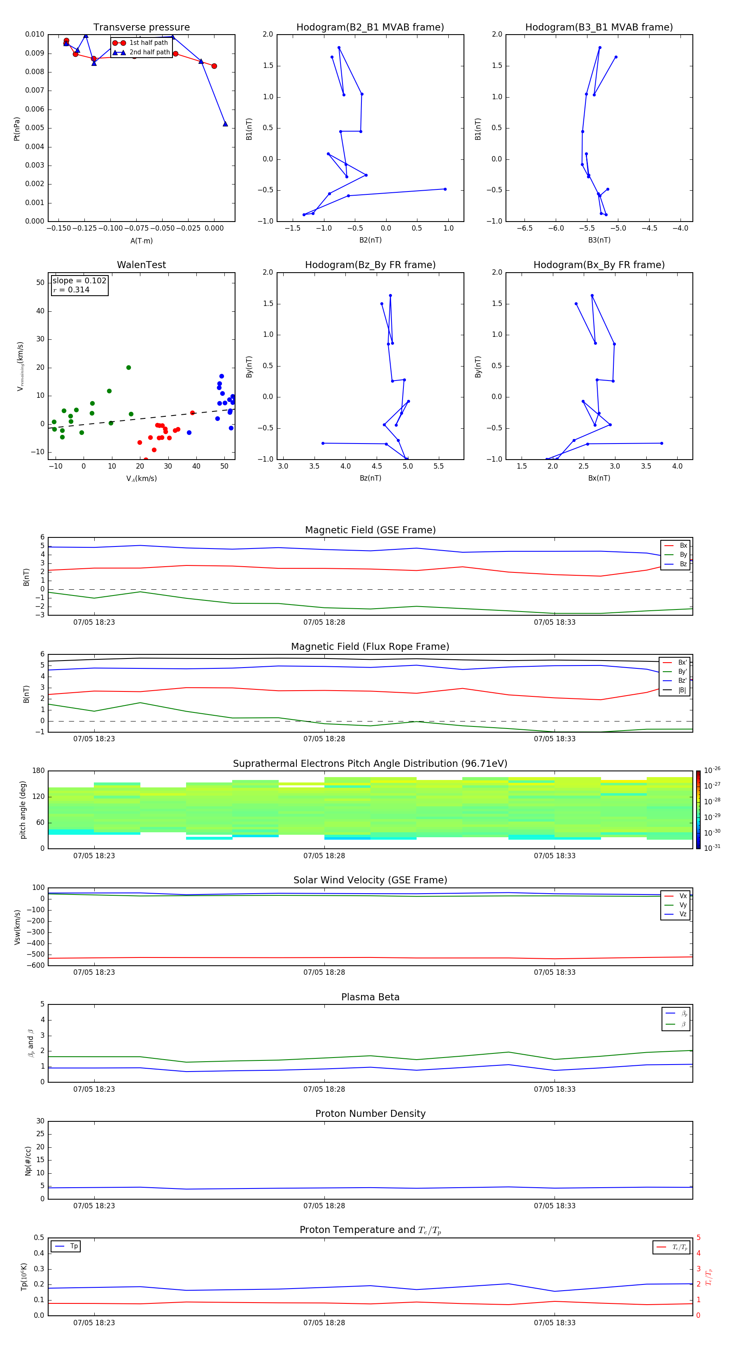Click the 'Hodogram(B3_B1 MVAB frame)' title
Image resolution: width=741 pixels, height=1359 pixels.
(599, 28)
